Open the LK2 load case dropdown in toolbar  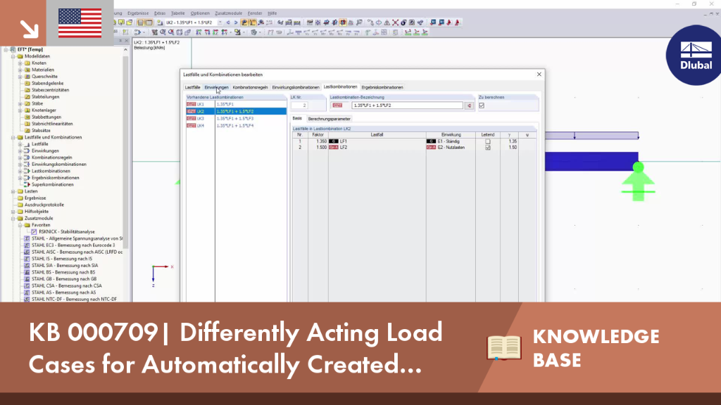point(220,22)
